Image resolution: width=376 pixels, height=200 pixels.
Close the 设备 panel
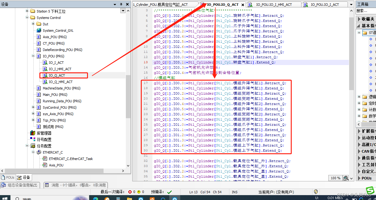tap(127, 4)
